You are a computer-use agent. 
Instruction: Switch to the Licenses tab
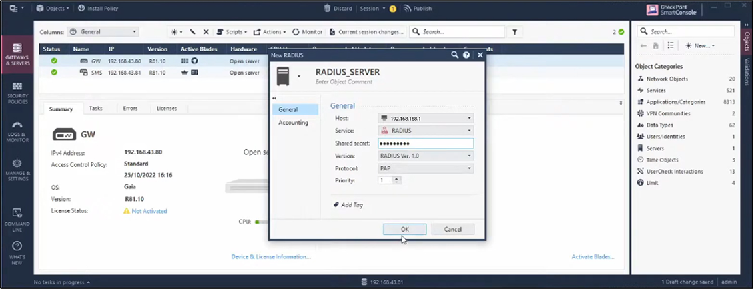point(167,108)
